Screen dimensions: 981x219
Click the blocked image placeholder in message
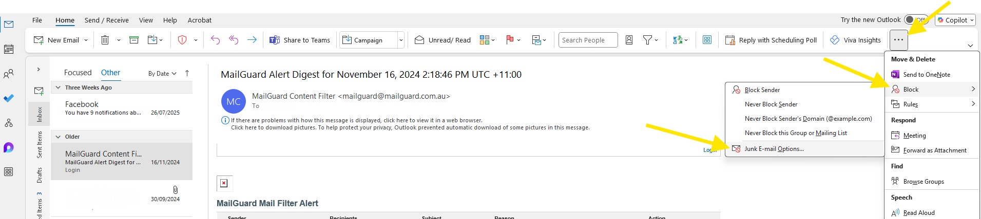[x=224, y=183]
